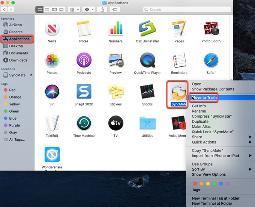Image resolution: width=255 pixels, height=207 pixels.
Task: Switch to list view in toolbar
Action: (47, 10)
